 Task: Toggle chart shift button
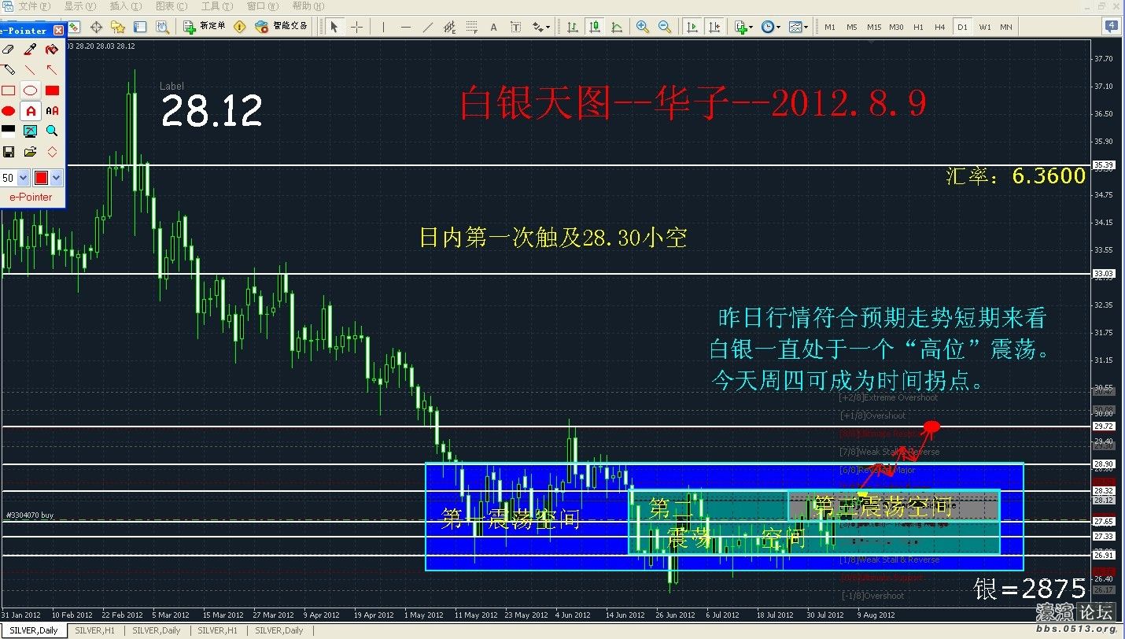[714, 27]
